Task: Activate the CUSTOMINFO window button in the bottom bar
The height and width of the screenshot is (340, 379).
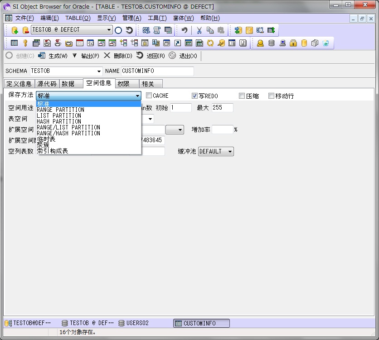Action: pos(201,323)
